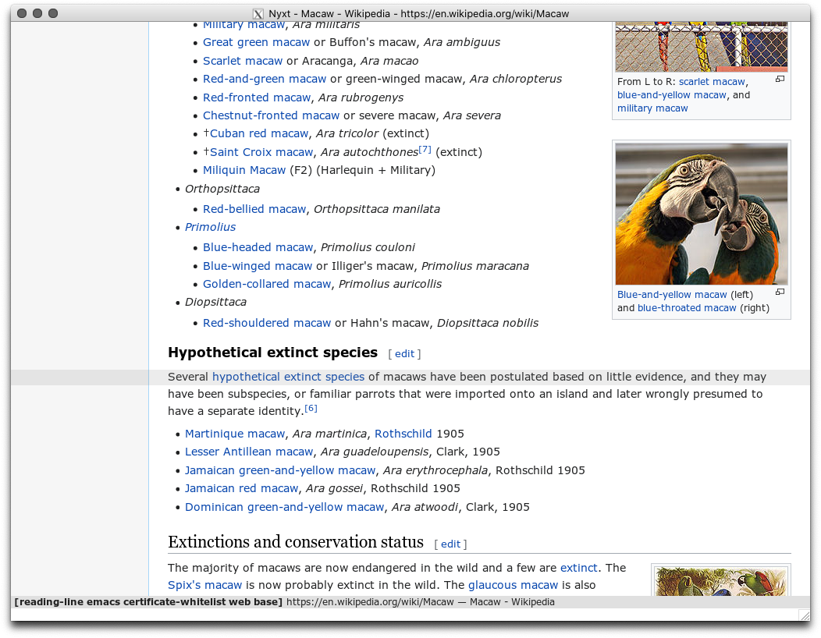
Task: Follow Red-shouldered macaw link
Action: click(266, 323)
